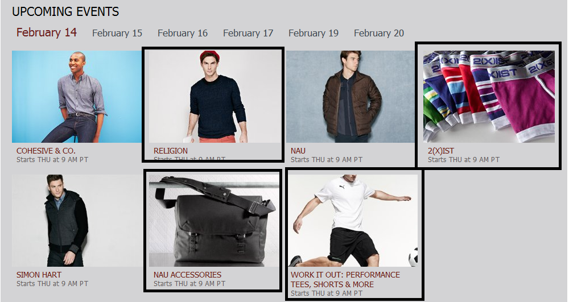View the February 19 events tab
Viewport: 569px width, 302px height.
[x=314, y=33]
